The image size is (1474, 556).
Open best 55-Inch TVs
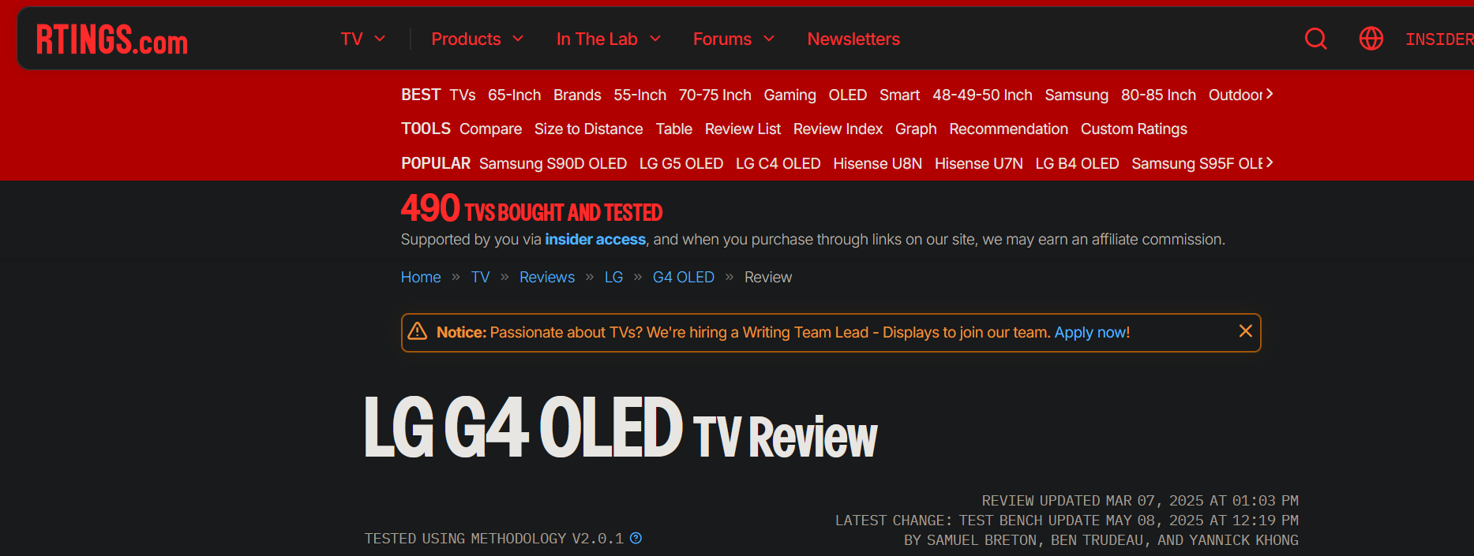click(x=640, y=95)
